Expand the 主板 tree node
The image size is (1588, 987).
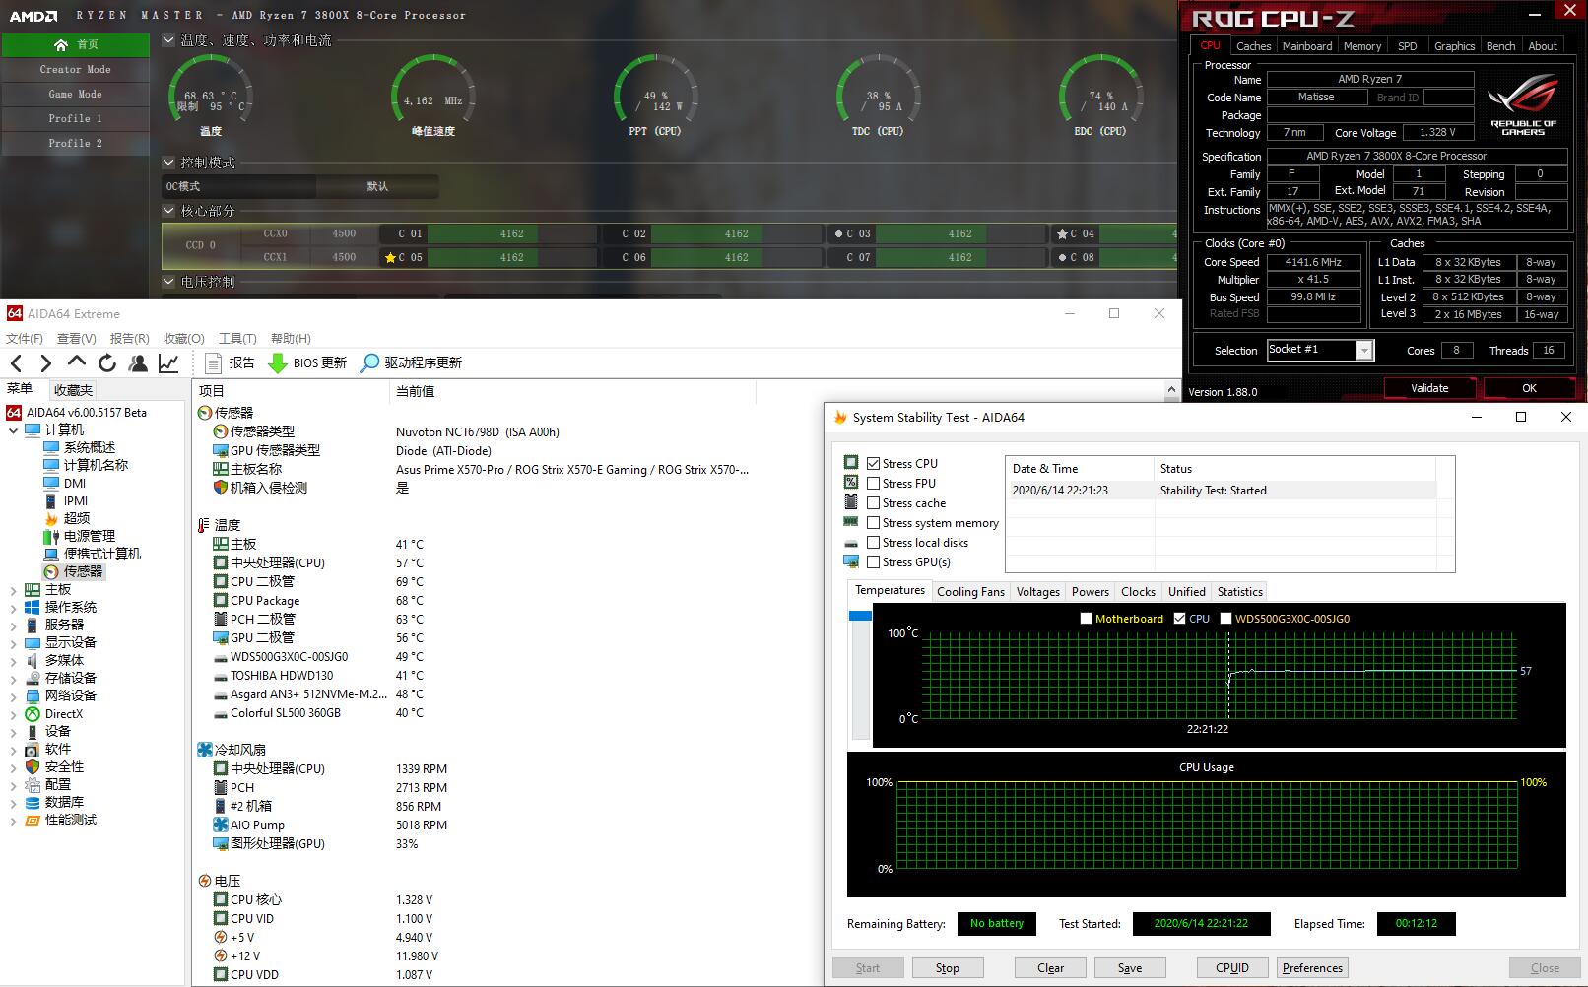tap(13, 590)
